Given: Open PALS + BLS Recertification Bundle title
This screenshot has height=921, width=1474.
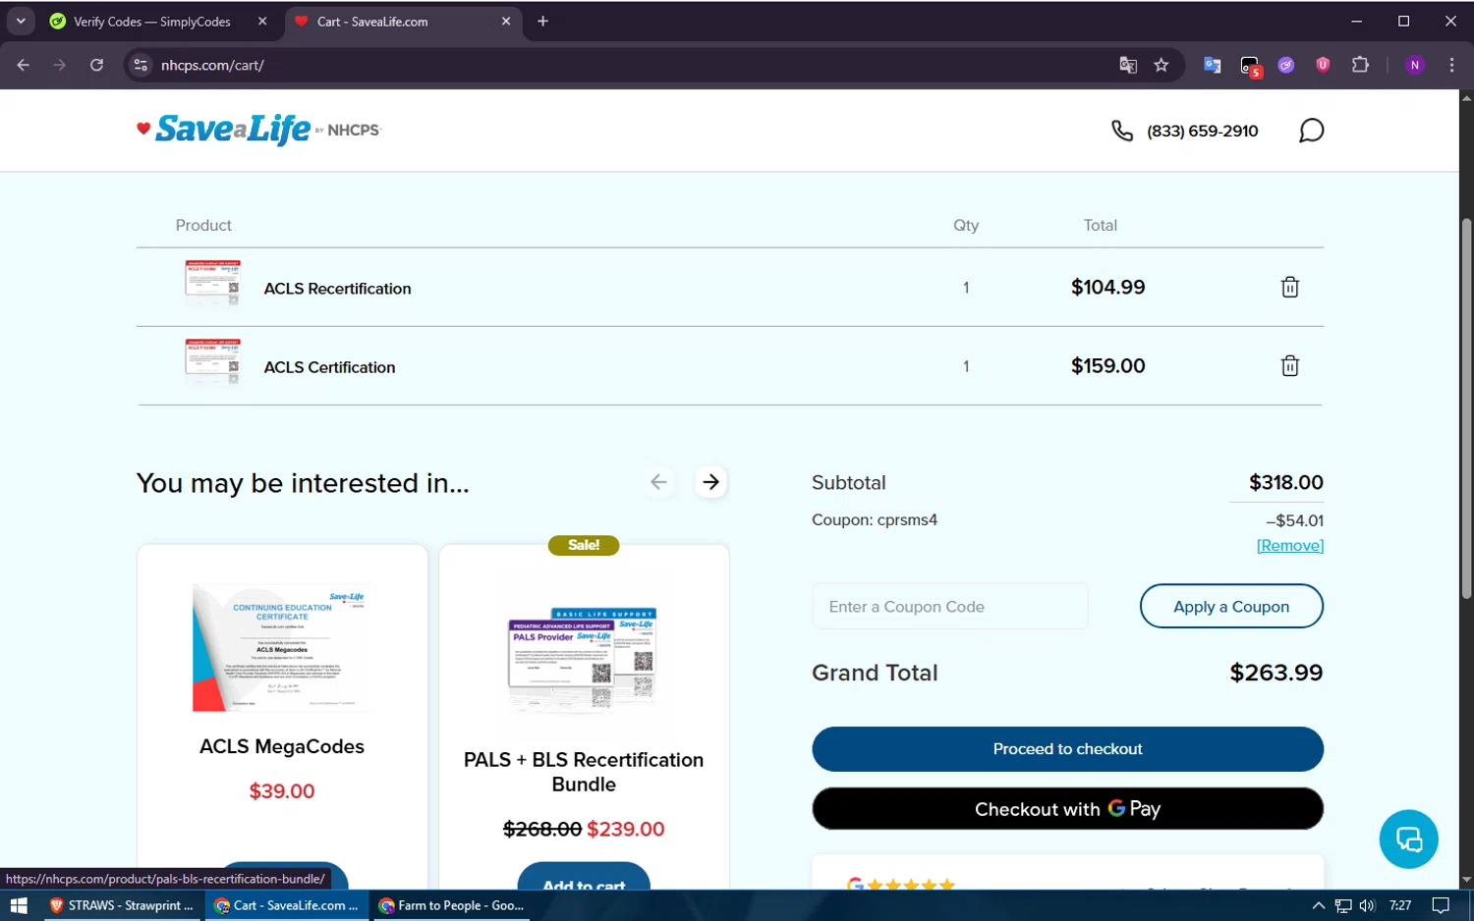Looking at the screenshot, I should 584,772.
